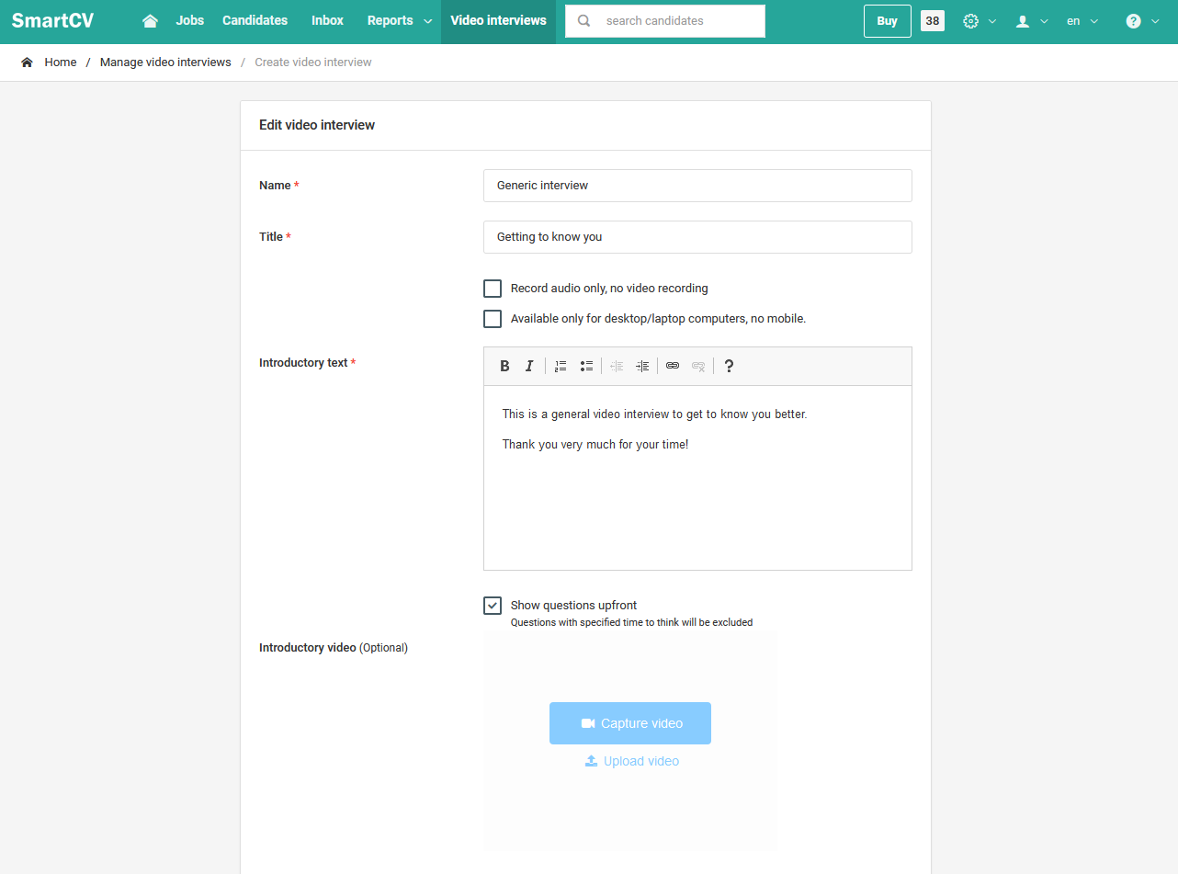This screenshot has width=1178, height=874.
Task: Expand the Reports dropdown menu
Action: [400, 20]
